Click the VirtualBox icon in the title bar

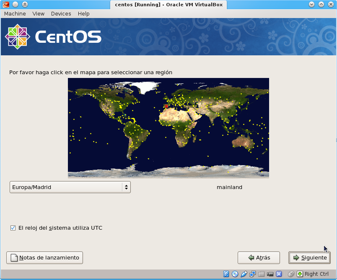tap(6, 4)
